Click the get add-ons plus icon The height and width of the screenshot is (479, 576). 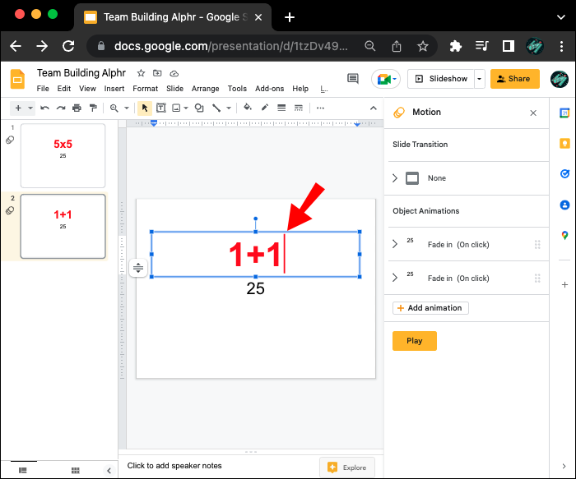coord(564,284)
